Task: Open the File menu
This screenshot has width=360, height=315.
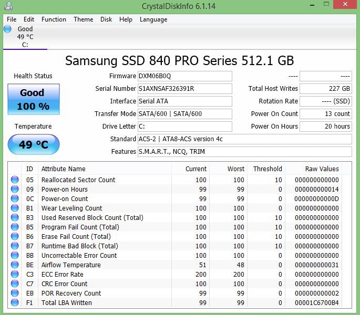Action: pyautogui.click(x=12, y=19)
